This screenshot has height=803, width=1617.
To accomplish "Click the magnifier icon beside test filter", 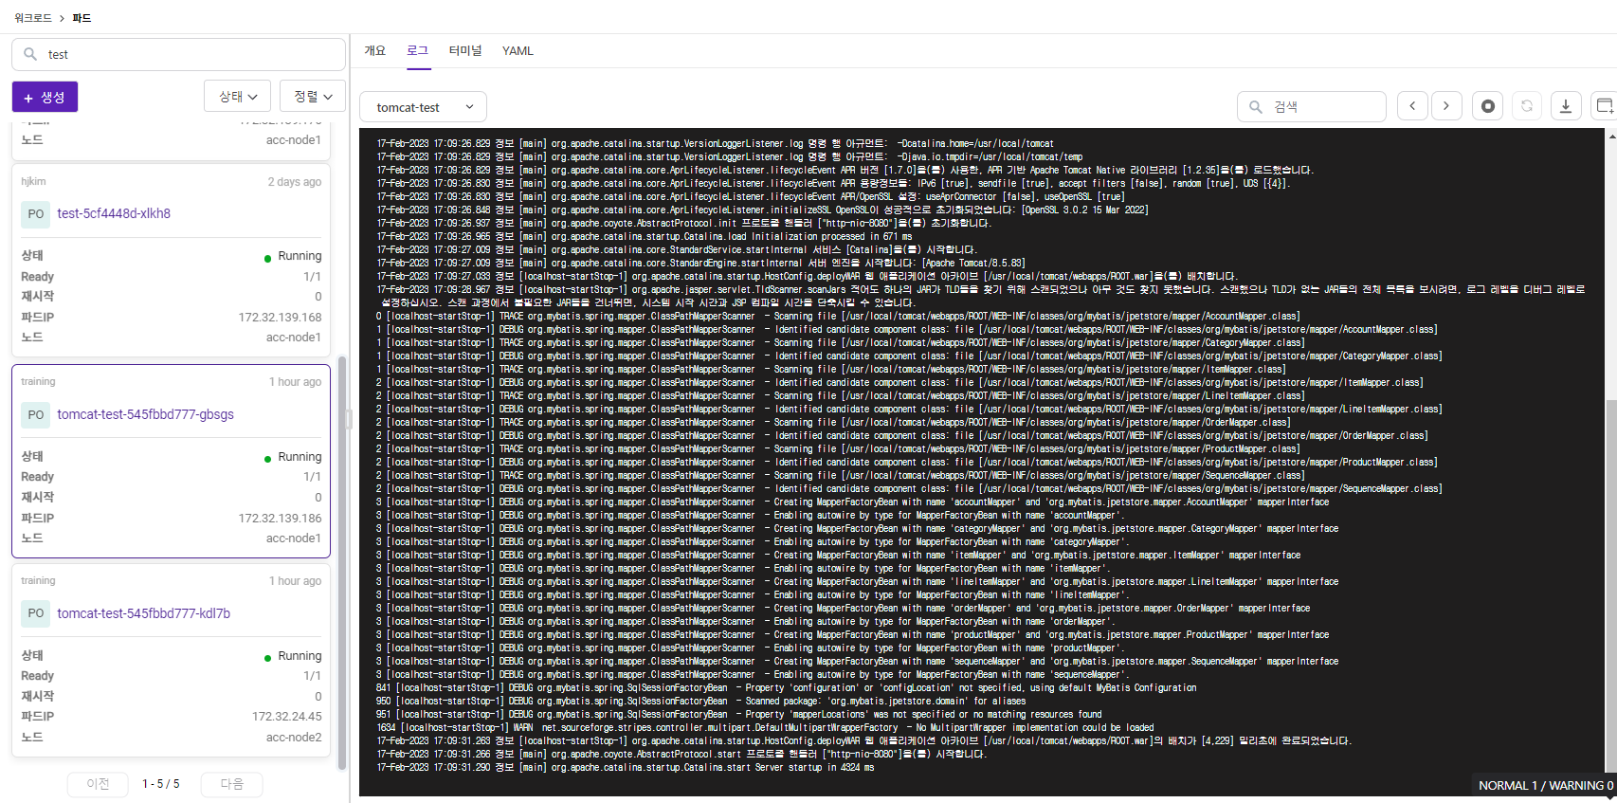I will [x=30, y=54].
